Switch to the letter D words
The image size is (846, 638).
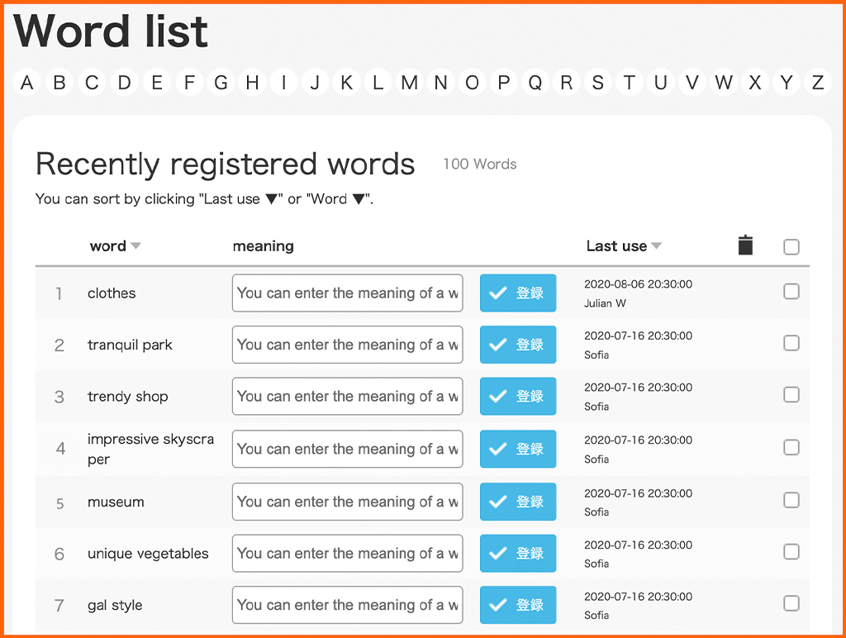[124, 83]
